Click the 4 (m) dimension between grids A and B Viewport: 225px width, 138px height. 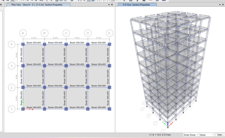(34, 38)
